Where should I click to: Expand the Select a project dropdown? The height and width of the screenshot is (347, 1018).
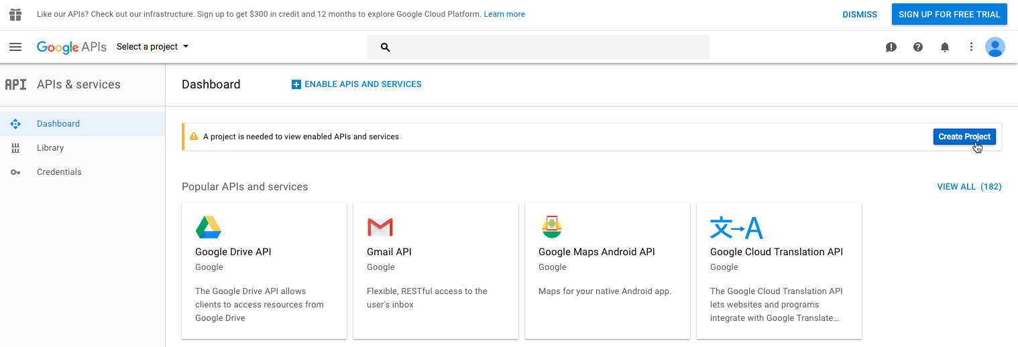tap(153, 47)
